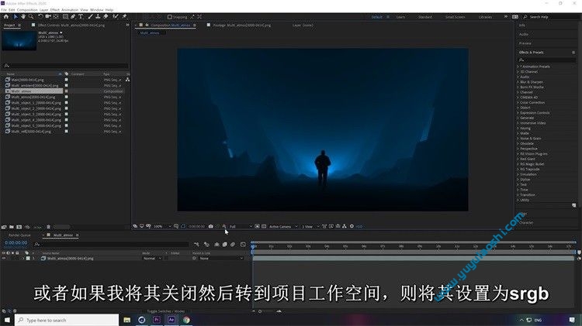Switch to the Default workspace
Screen dimensions: 582x326
coord(376,17)
